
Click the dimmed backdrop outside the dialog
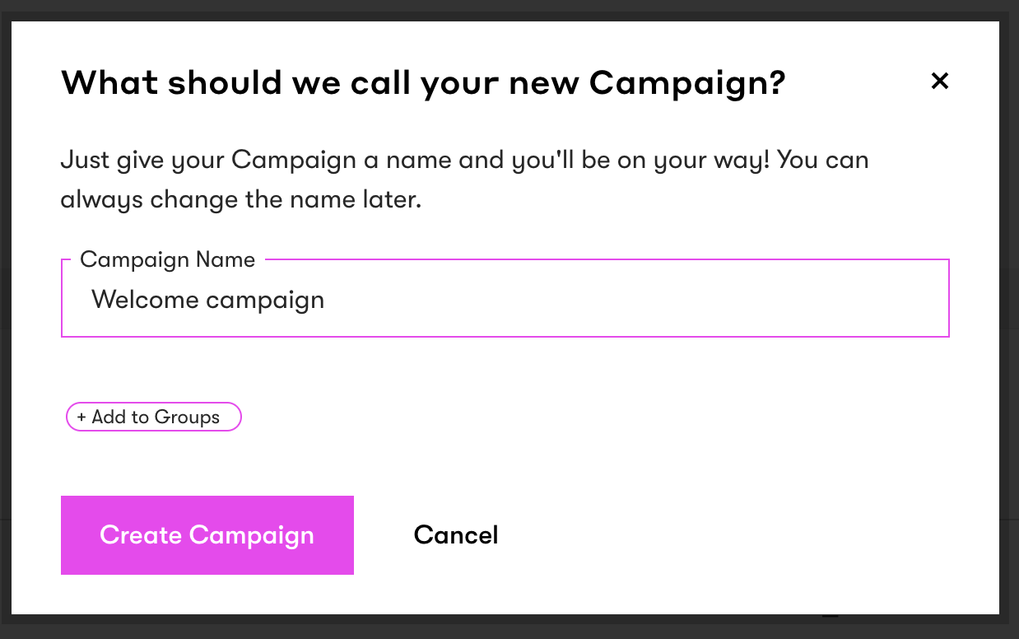[x=1009, y=329]
